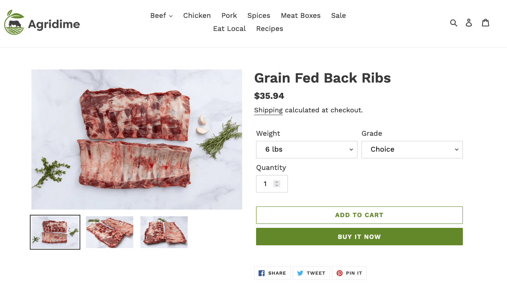Screen dimensions: 507x285
Task: Open the Grade dropdown showing Choice
Action: [x=412, y=149]
